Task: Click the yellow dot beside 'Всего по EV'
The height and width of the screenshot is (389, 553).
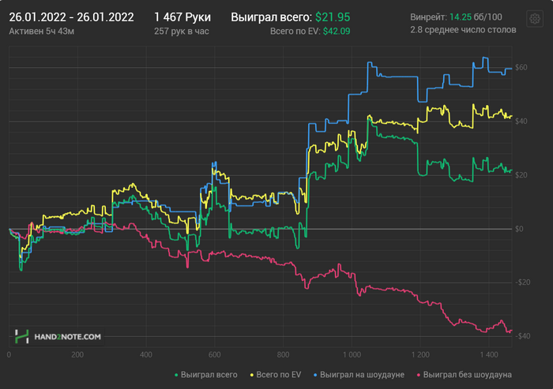Action: (252, 376)
